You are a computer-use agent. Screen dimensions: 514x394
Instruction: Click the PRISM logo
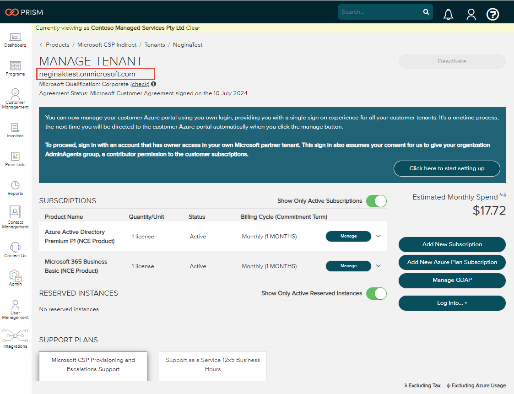click(x=24, y=12)
